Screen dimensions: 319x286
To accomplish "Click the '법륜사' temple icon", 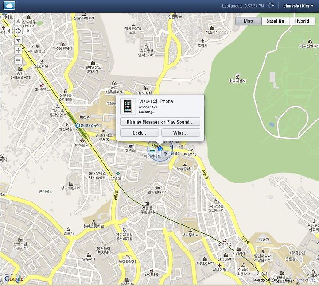I will pos(69,228).
